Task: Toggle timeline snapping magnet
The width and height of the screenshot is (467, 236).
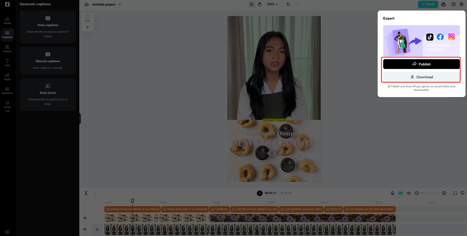Action: 401,193
